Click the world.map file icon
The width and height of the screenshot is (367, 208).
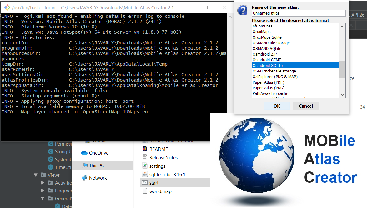coord(145,191)
